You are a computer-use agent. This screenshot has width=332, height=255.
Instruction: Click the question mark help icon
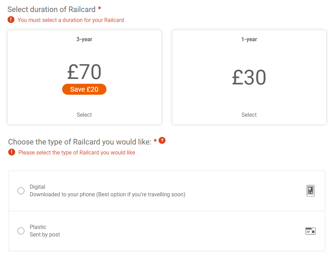pos(162,140)
